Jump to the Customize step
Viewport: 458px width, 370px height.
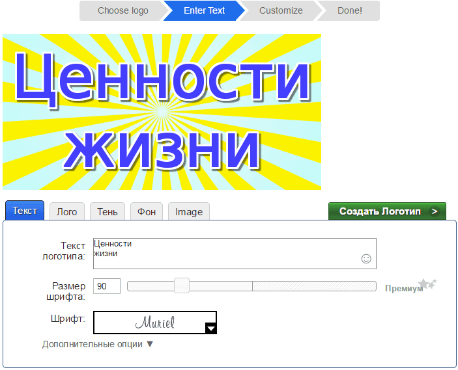point(281,11)
